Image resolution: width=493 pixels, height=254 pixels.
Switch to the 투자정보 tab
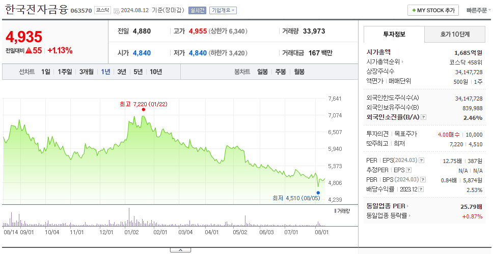[x=394, y=34]
